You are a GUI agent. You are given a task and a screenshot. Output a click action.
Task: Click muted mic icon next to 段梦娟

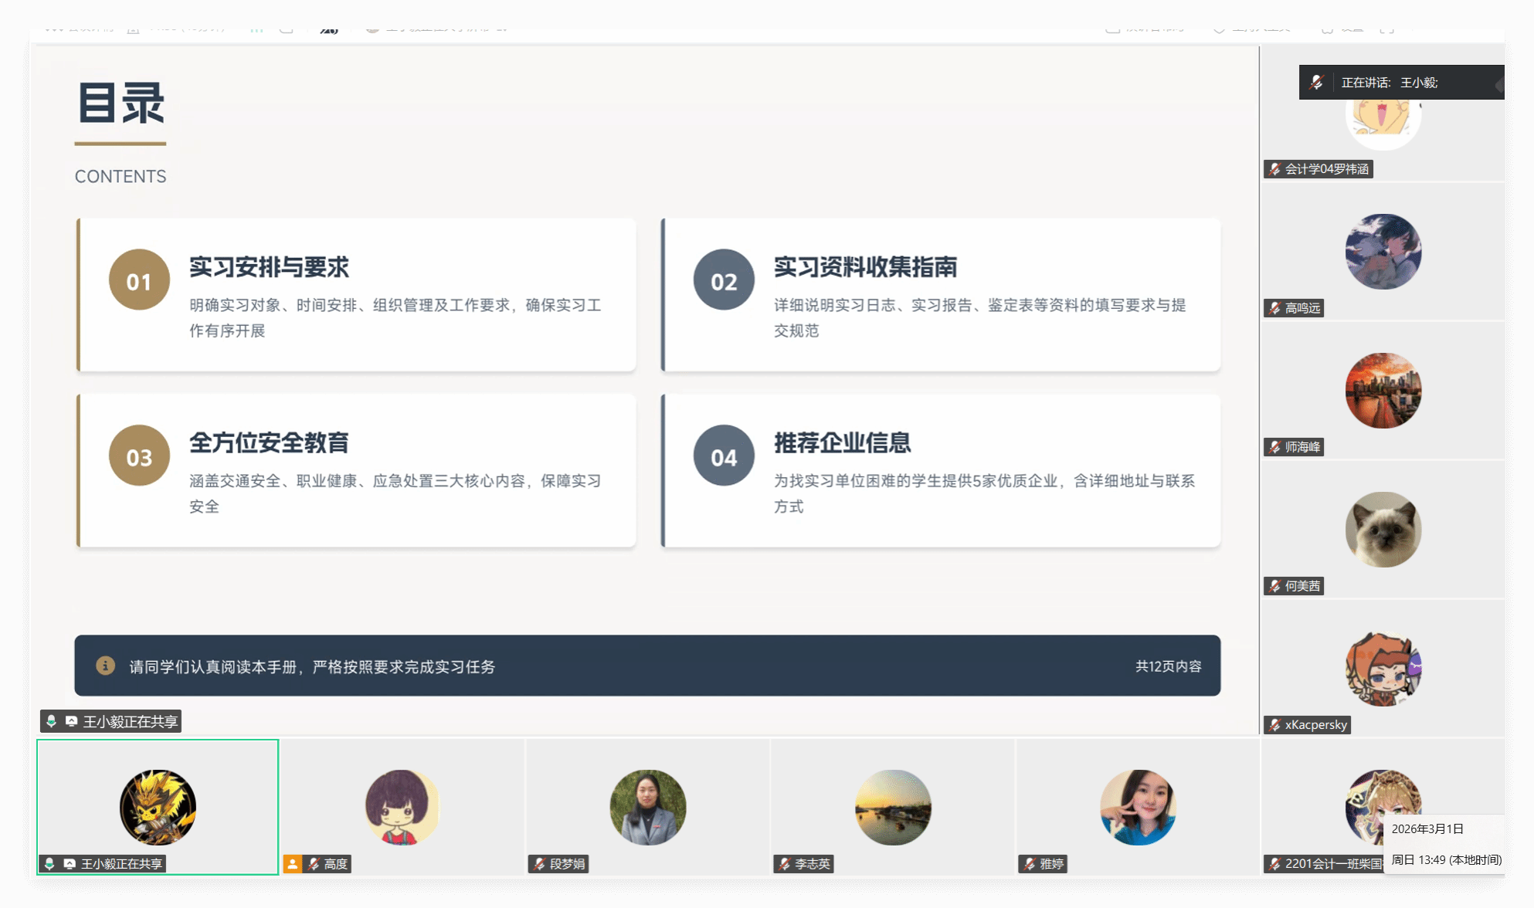(539, 864)
